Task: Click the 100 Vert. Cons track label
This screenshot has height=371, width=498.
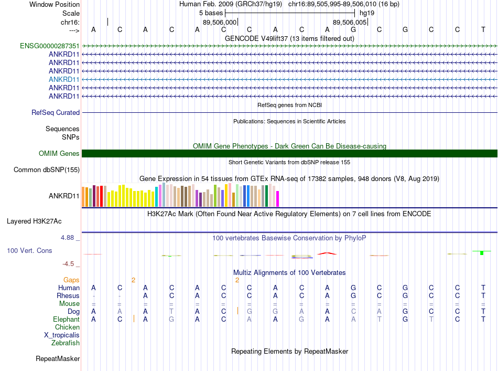Action: [29, 250]
